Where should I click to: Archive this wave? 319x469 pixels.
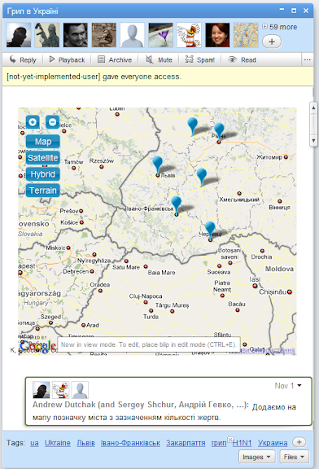pyautogui.click(x=115, y=59)
